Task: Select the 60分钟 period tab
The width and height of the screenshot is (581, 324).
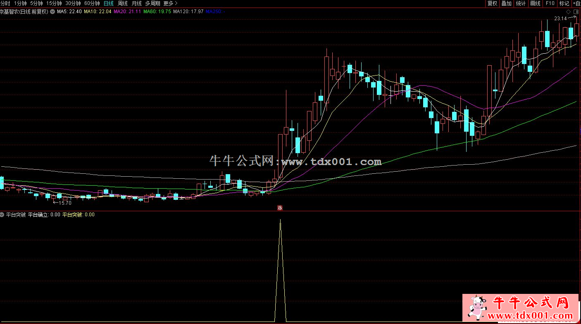Action: (x=92, y=3)
